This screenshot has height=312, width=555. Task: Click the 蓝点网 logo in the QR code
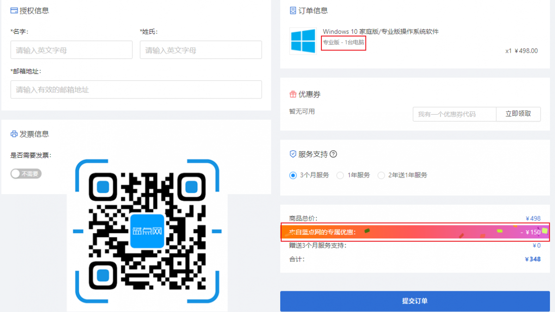[x=147, y=231]
